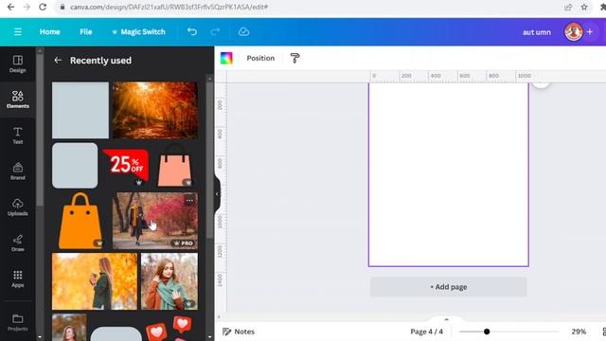
Task: Open the Position options
Action: [x=260, y=58]
